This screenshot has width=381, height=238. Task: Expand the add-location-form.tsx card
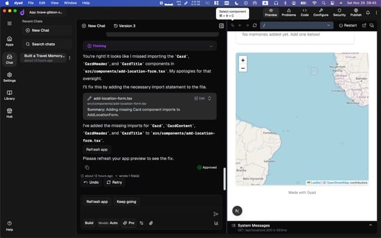coord(210,98)
